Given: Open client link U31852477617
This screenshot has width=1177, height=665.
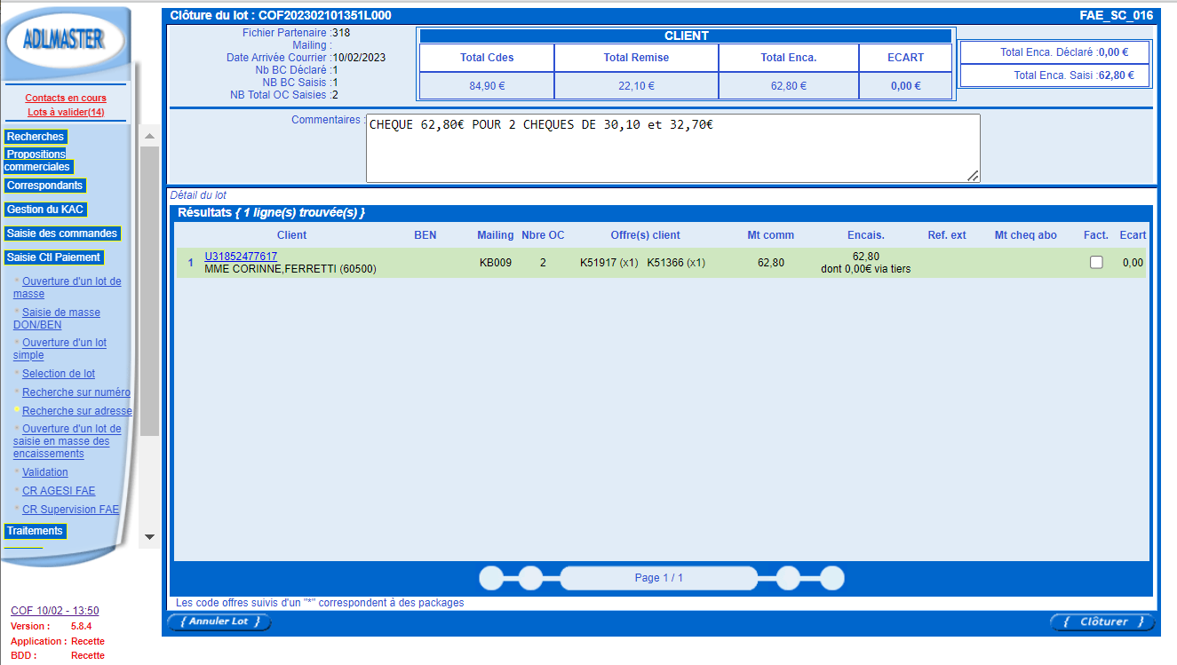Looking at the screenshot, I should pos(241,257).
